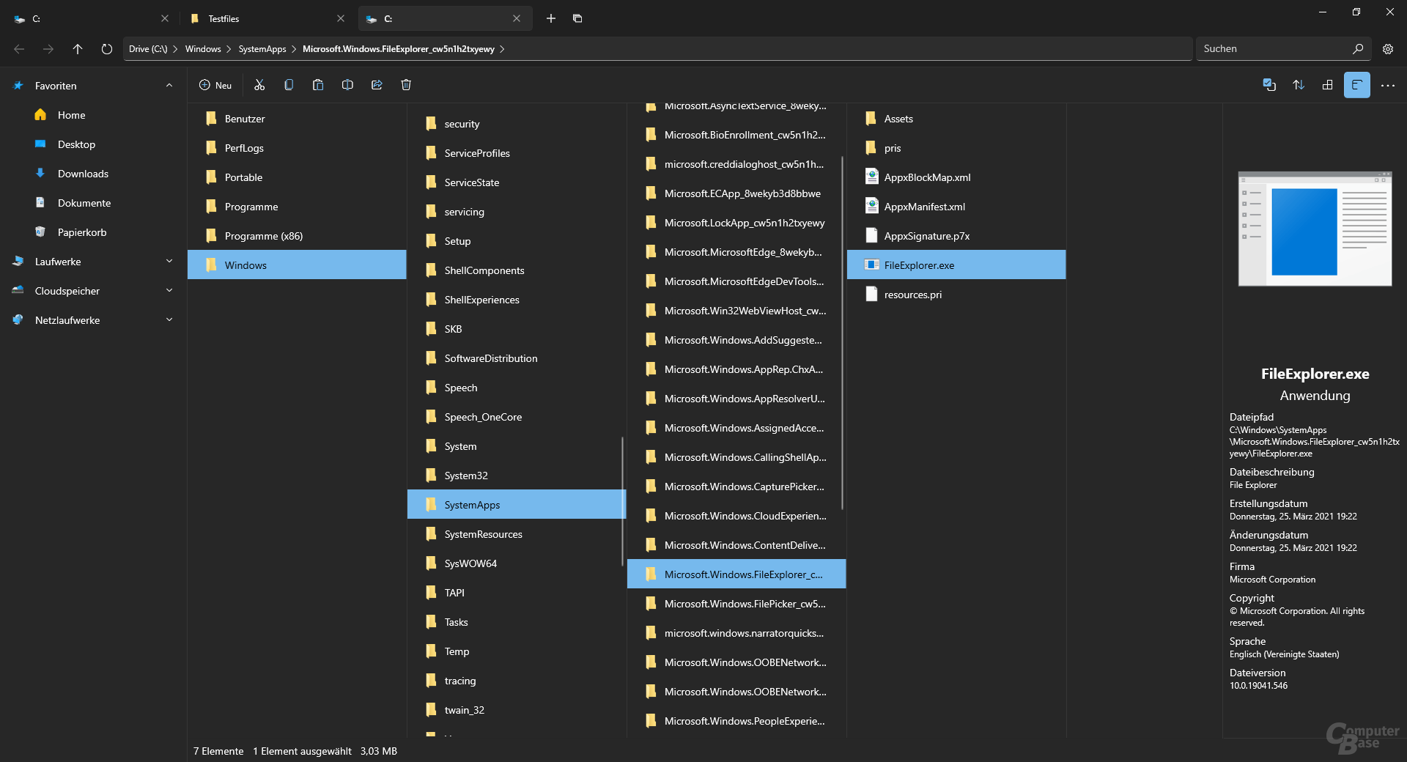Open the Sort options icon

[1299, 85]
